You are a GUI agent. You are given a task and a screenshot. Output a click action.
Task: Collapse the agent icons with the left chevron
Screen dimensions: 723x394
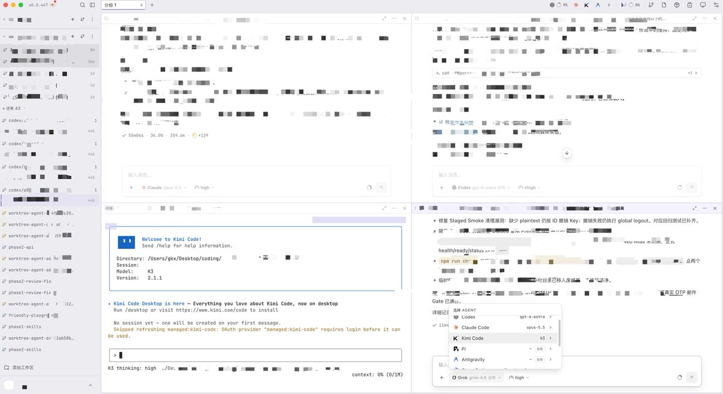609,5
